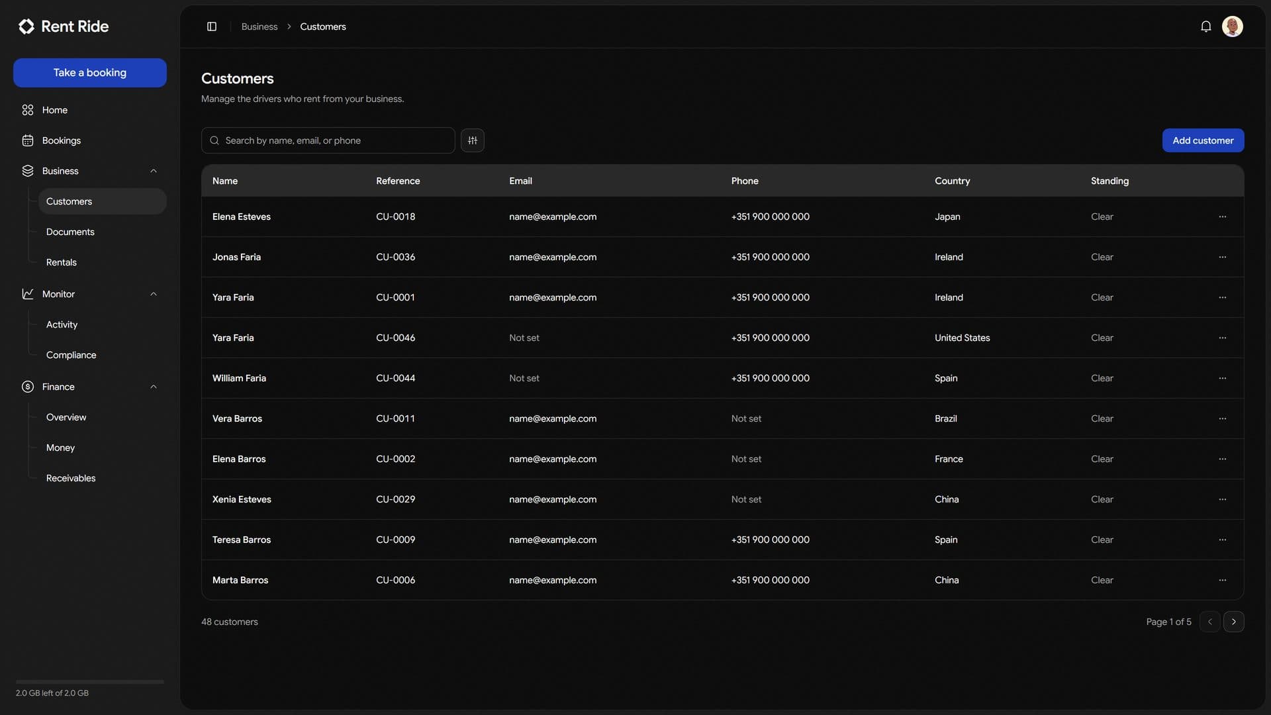1271x715 pixels.
Task: Open row actions for CU-0001
Action: coord(1223,297)
